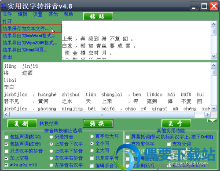220x171 pixels.
Task: Open the 设置 menu
Action: tap(38, 14)
